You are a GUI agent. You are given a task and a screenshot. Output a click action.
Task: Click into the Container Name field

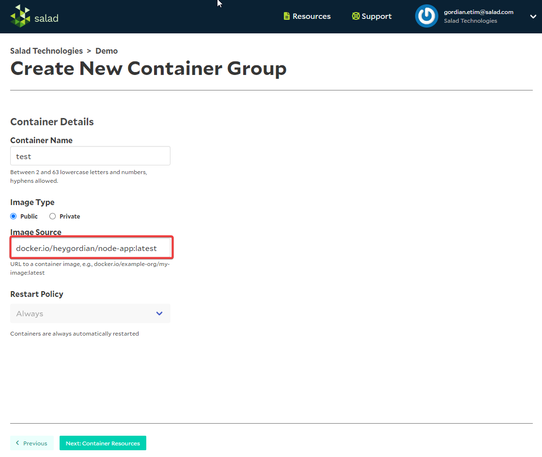[x=90, y=156]
